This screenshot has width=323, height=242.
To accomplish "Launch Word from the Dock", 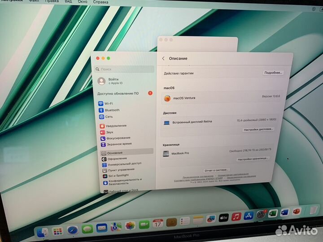I will [285, 212].
